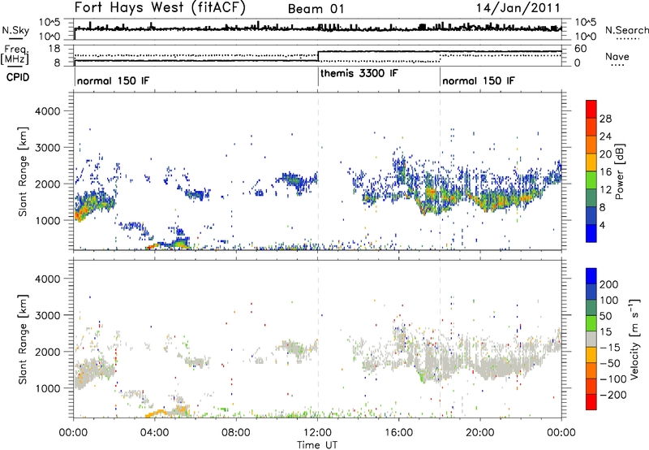Click the 12:00 dashed CPID marker in Power panel
The width and height of the screenshot is (649, 450).
click(x=318, y=171)
